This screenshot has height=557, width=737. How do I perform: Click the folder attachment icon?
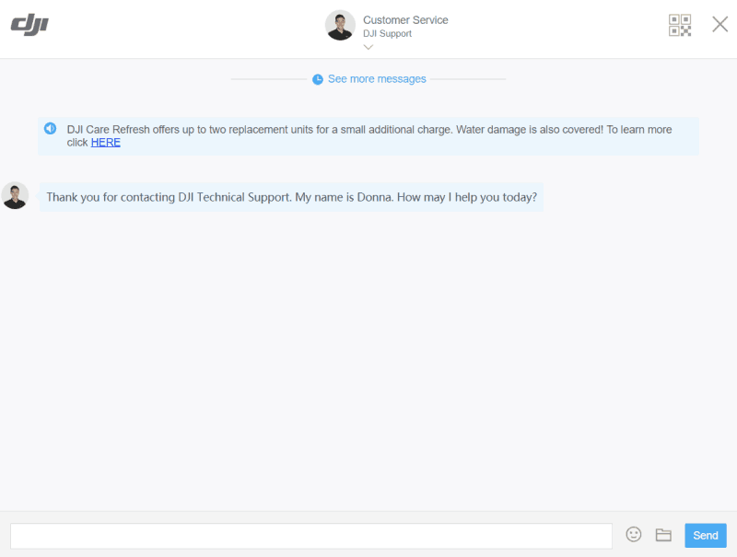[x=663, y=535]
